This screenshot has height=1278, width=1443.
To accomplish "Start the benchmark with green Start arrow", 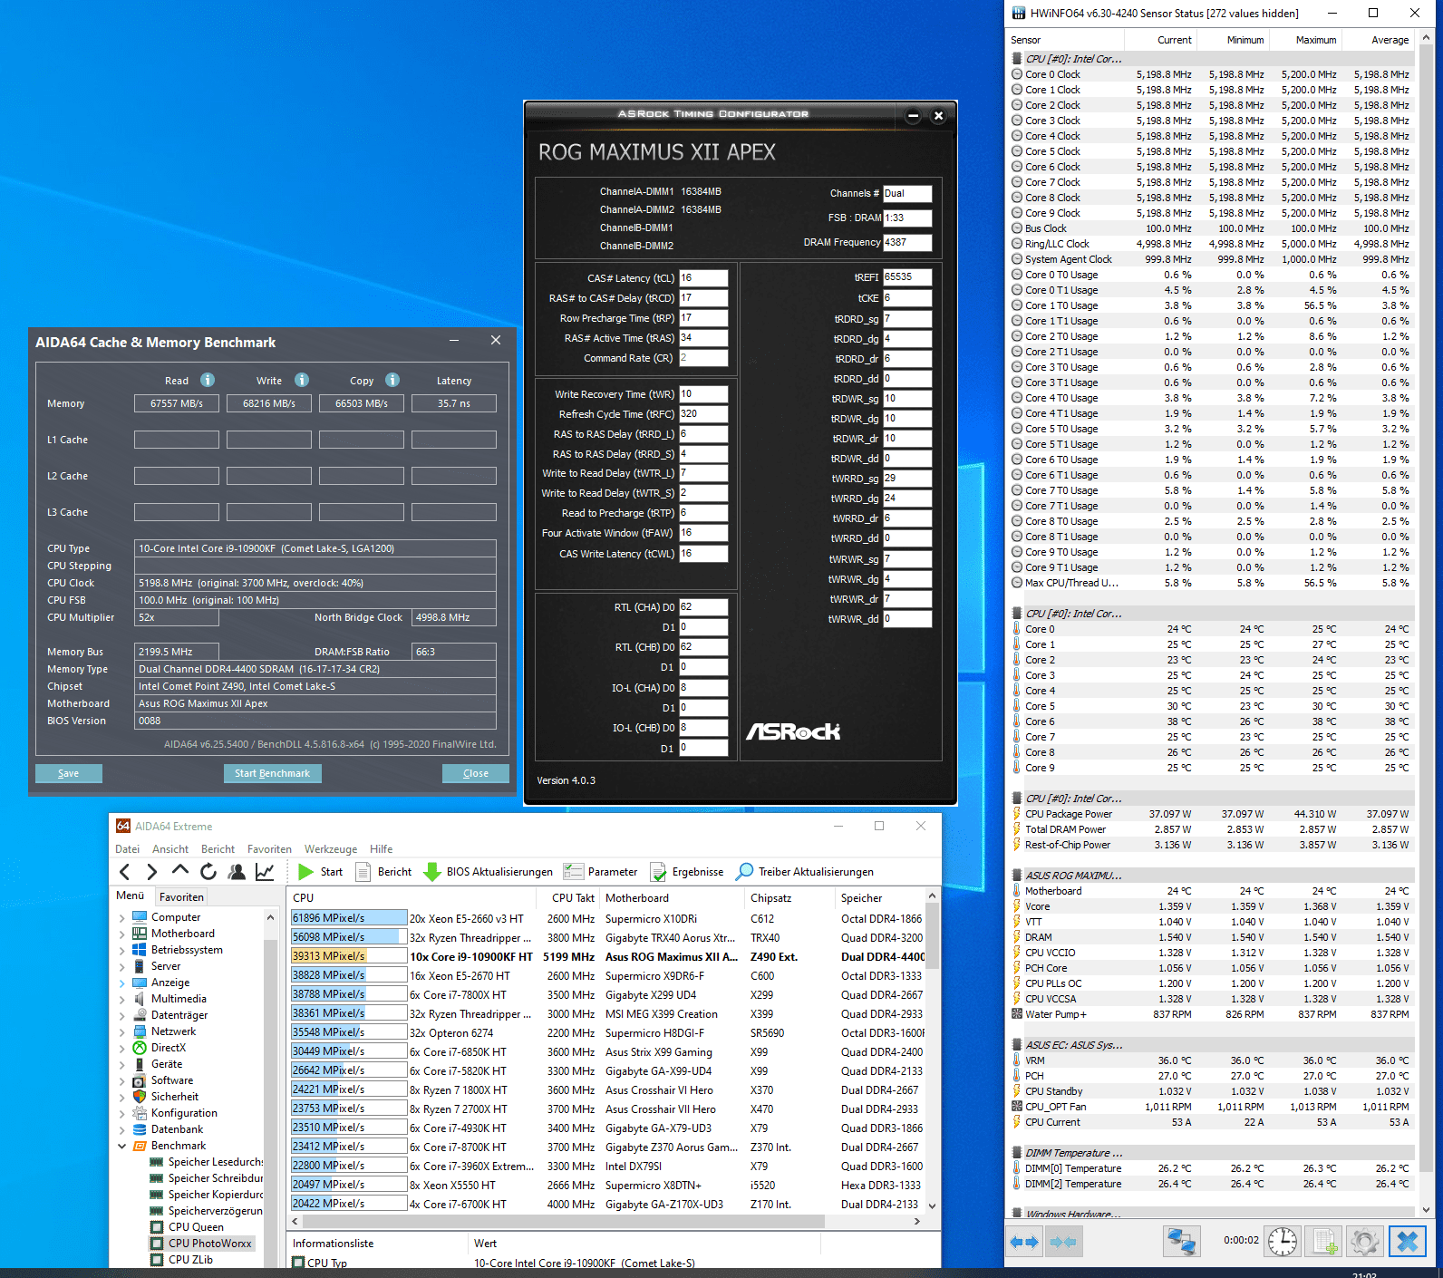I will [x=320, y=872].
